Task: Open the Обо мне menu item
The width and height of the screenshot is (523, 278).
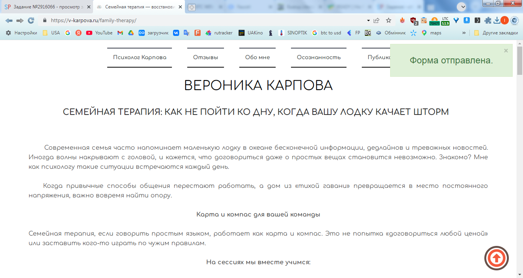Action: [x=257, y=57]
